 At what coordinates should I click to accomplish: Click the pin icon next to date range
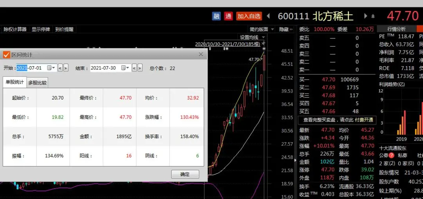coord(263,43)
